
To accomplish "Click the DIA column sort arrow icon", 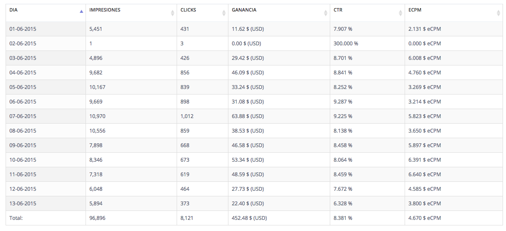I will coord(81,12).
